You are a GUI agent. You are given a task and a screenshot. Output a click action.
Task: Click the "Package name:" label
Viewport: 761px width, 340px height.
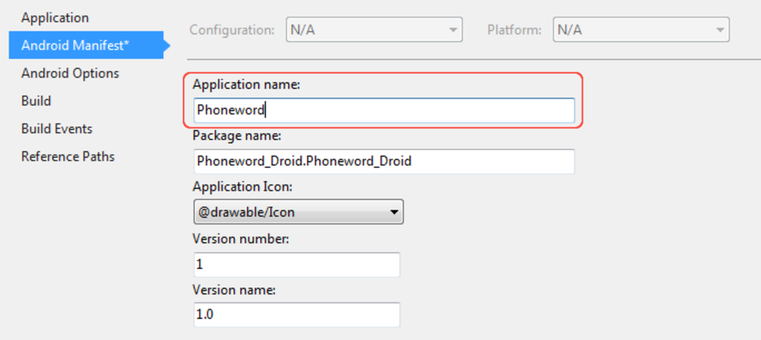click(x=237, y=136)
